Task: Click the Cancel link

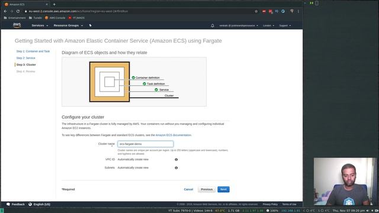Action: click(x=188, y=189)
